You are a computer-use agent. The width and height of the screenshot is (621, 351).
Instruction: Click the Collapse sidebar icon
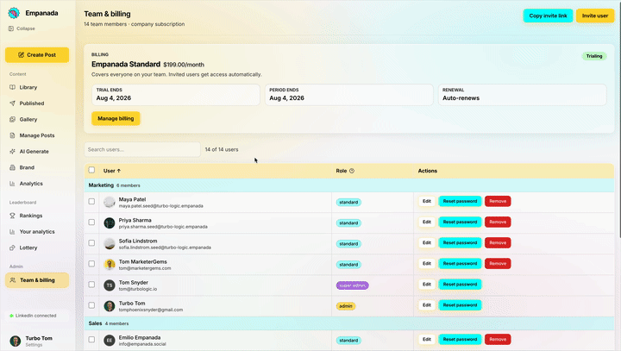point(11,28)
